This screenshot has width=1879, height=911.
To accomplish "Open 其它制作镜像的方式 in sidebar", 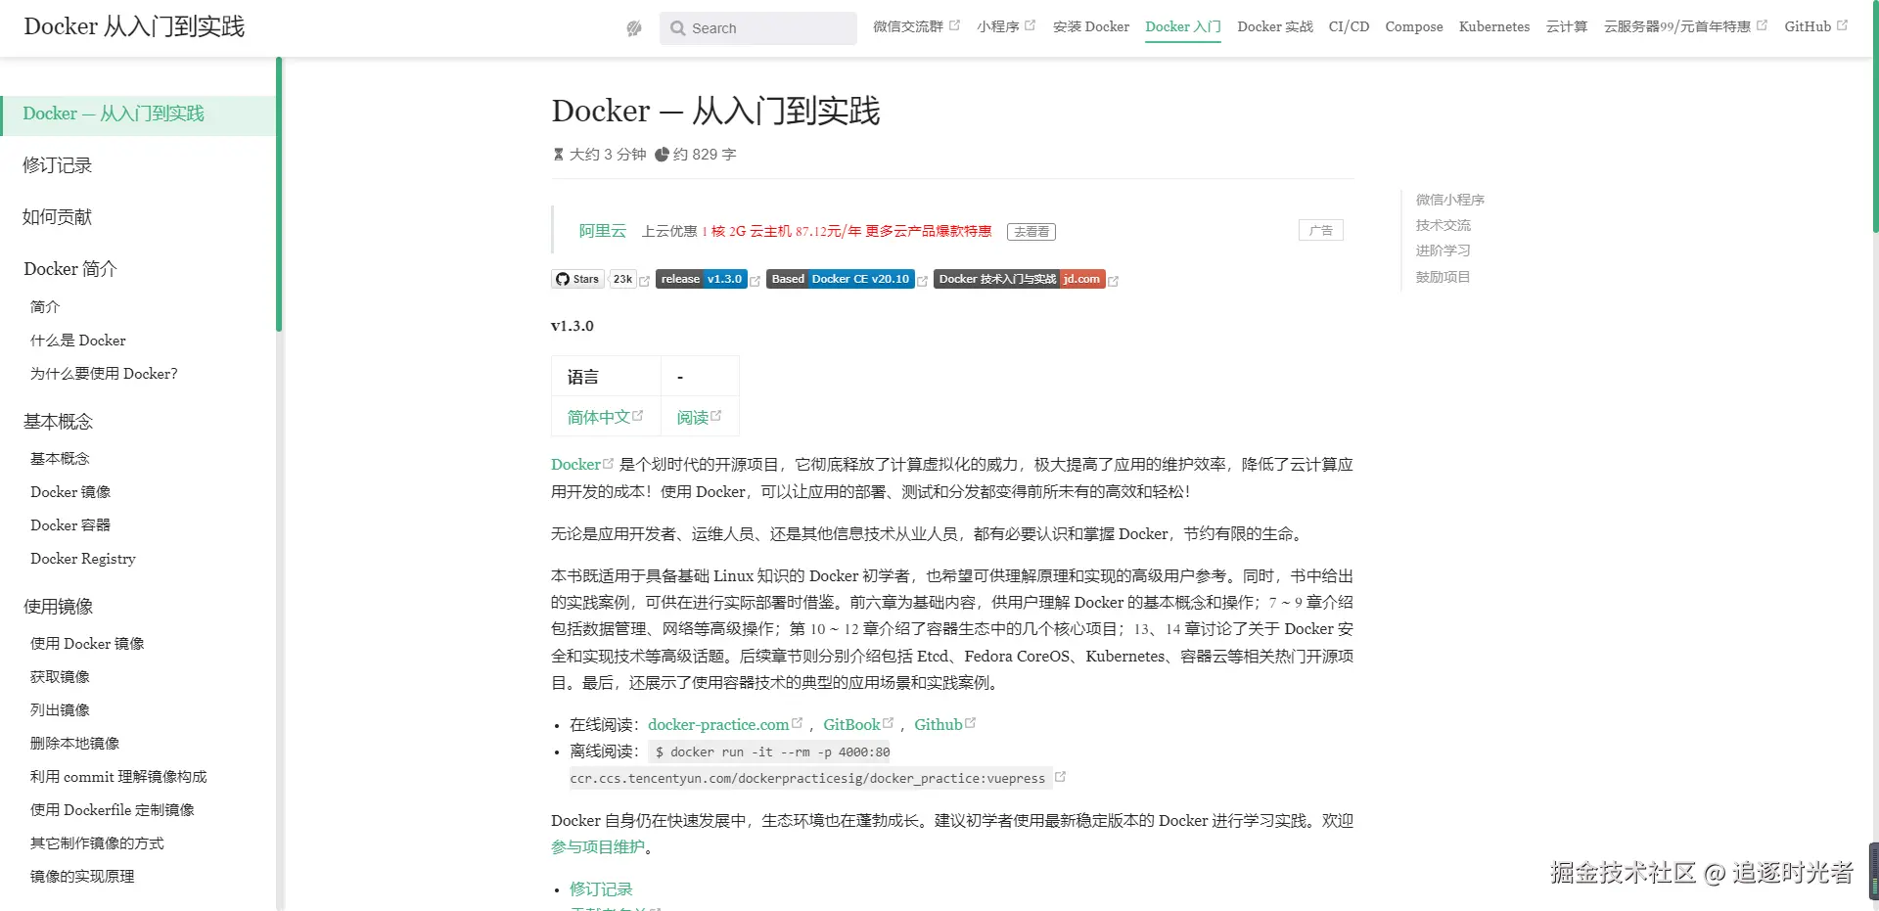I will point(97,843).
